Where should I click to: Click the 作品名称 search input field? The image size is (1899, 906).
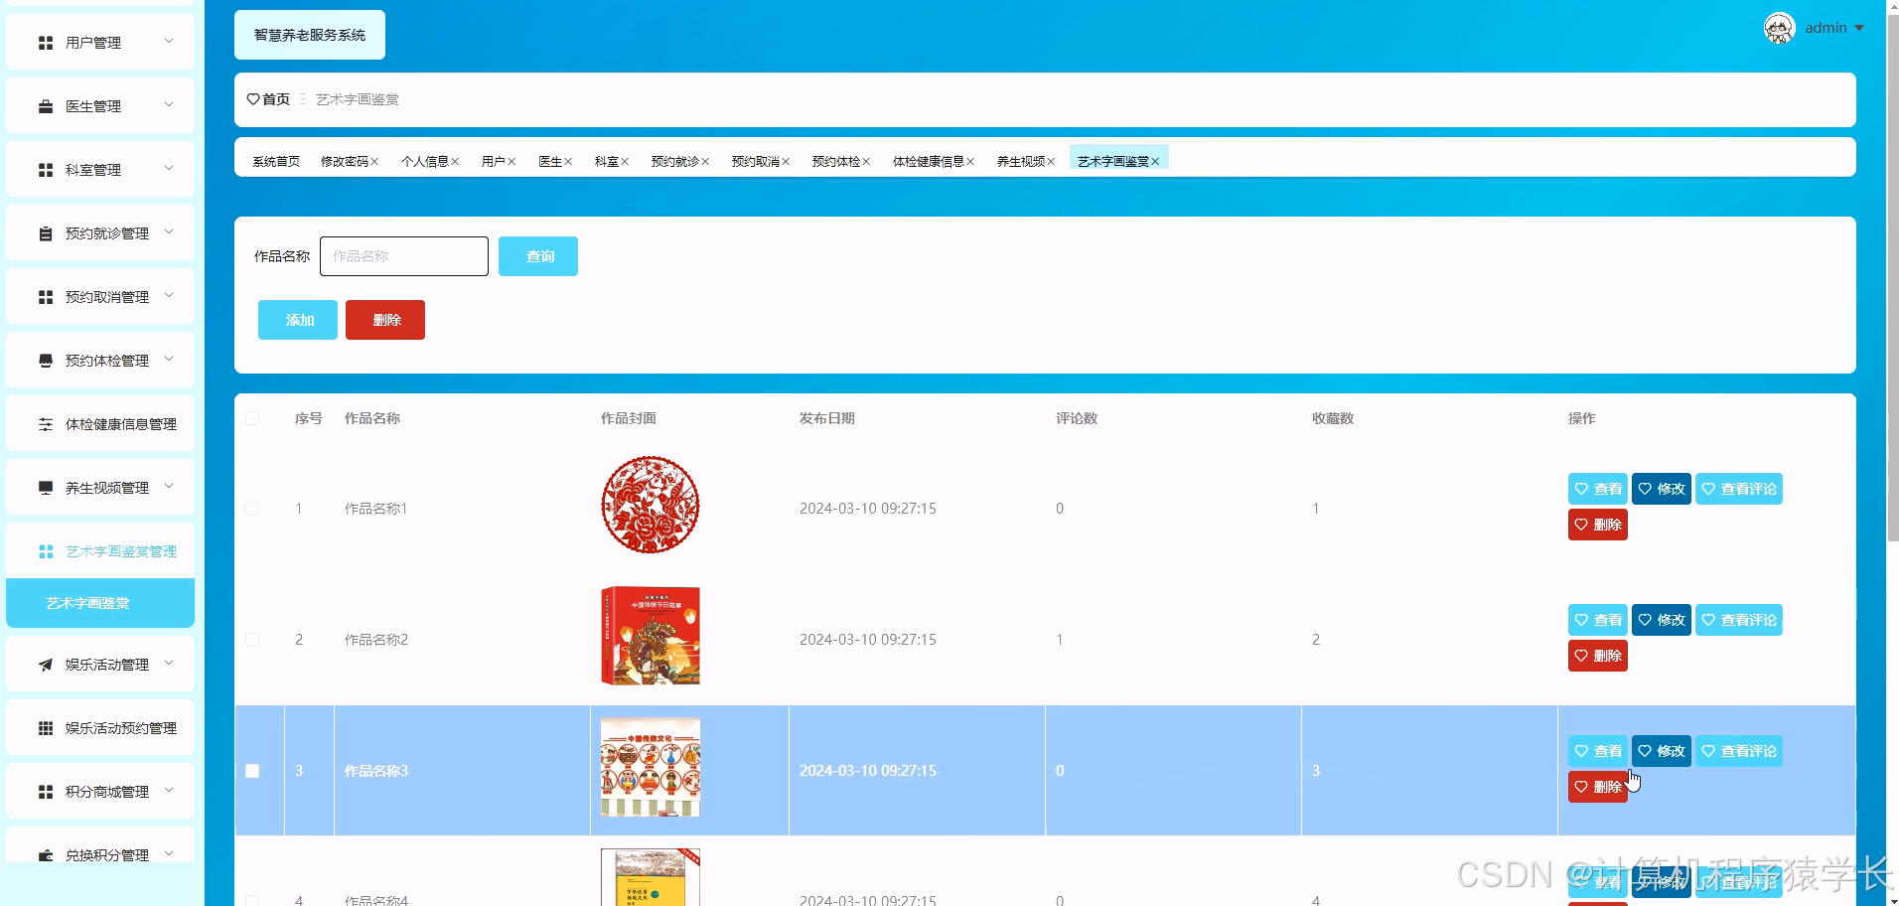click(404, 256)
